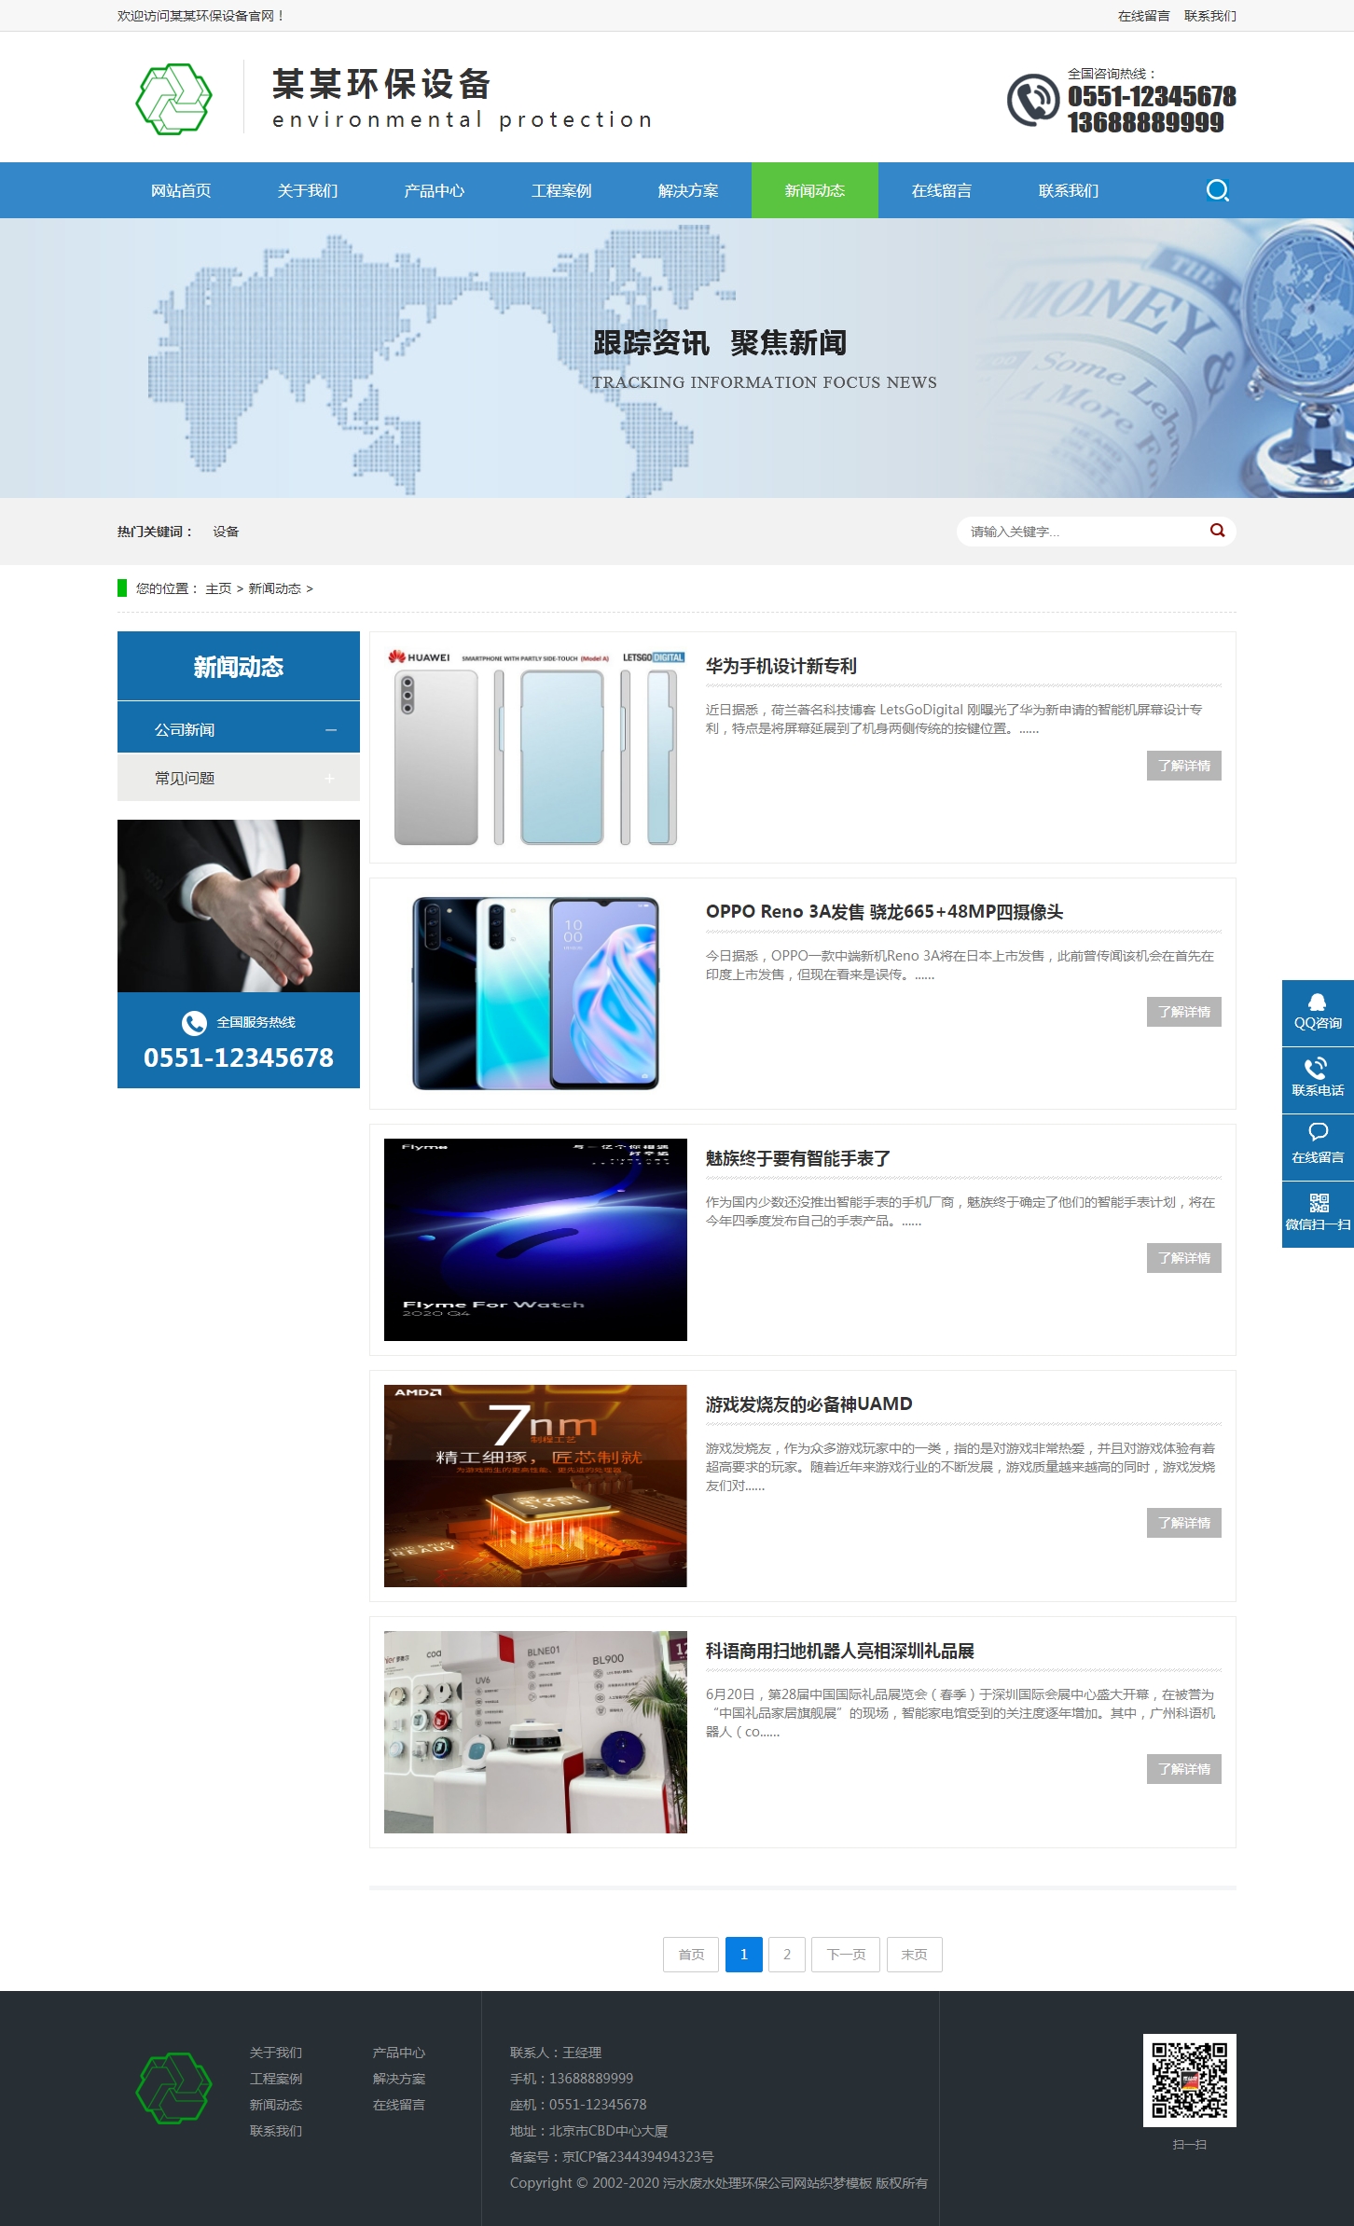The width and height of the screenshot is (1354, 2226).
Task: Open 解决方案 navigation item
Action: pyautogui.click(x=688, y=190)
